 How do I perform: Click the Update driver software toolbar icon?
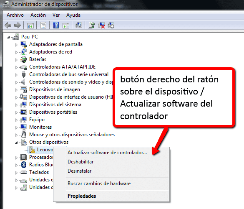tap(92, 25)
